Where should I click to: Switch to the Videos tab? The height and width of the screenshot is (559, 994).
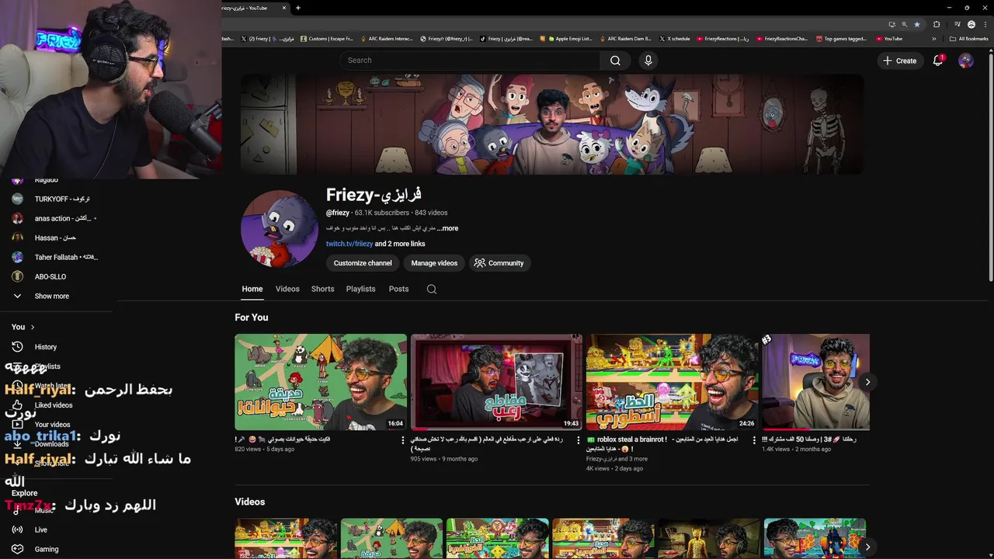(287, 289)
